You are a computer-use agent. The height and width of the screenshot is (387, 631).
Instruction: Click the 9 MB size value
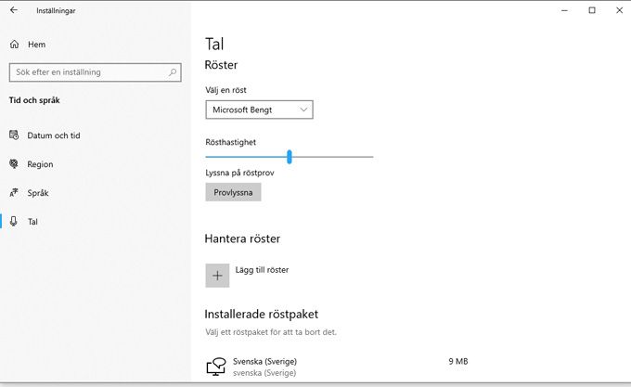click(x=458, y=361)
